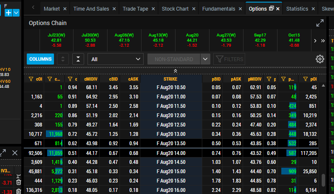Filter the put volume column
The height and width of the screenshot is (194, 334).
[283, 79]
